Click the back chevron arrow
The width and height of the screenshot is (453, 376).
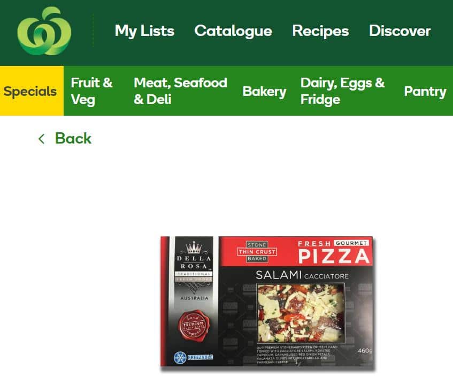[x=41, y=139]
